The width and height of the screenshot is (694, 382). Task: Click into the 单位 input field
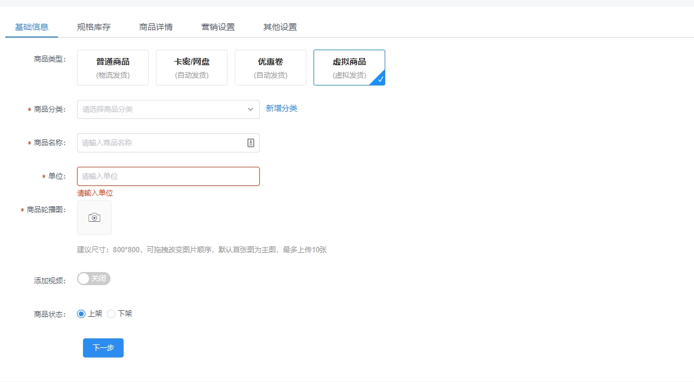pos(168,176)
